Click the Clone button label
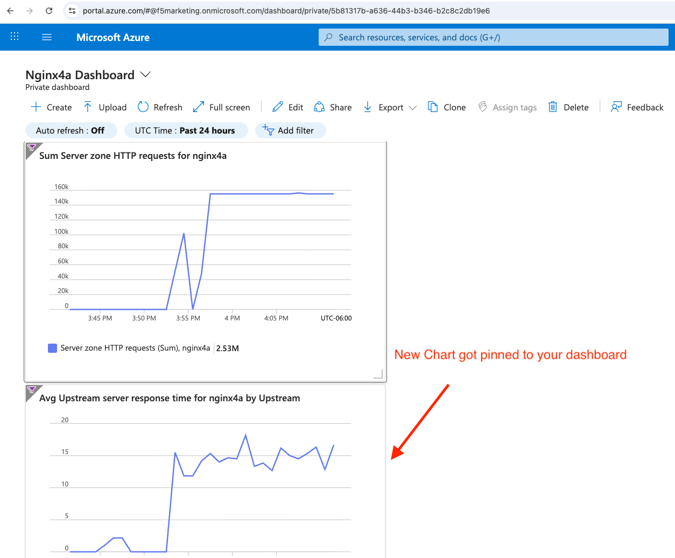Image resolution: width=675 pixels, height=558 pixels. (x=455, y=107)
